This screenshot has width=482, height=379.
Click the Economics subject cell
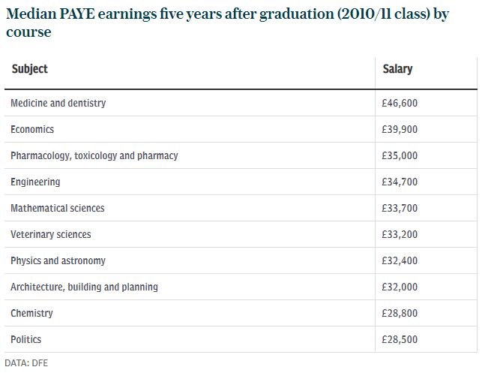32,129
